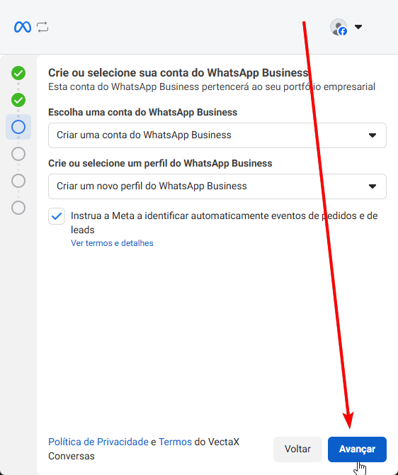Click the Voltar button
This screenshot has width=398, height=475.
pos(297,449)
